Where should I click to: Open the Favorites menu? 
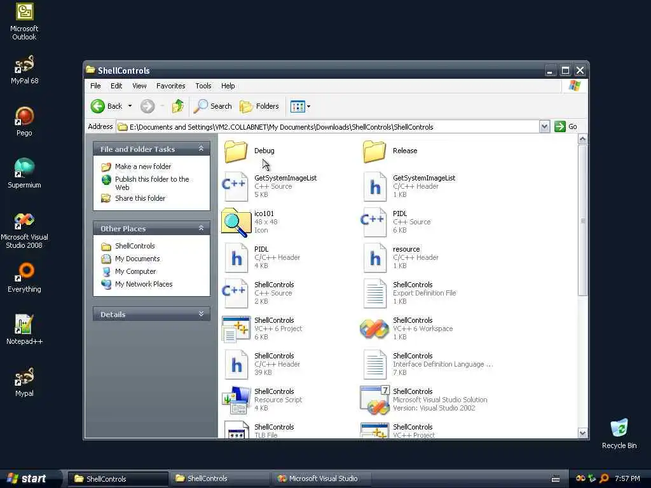pyautogui.click(x=170, y=86)
